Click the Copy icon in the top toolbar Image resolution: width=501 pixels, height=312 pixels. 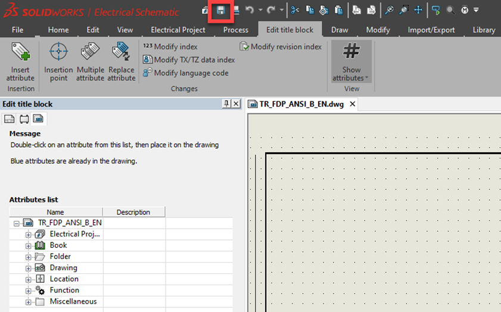[310, 10]
